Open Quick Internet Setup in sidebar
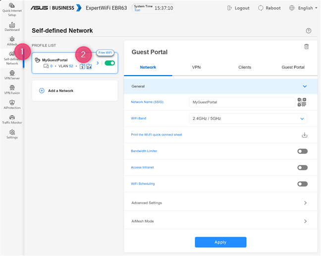Screen dimensions: 321x256 pyautogui.click(x=12, y=9)
